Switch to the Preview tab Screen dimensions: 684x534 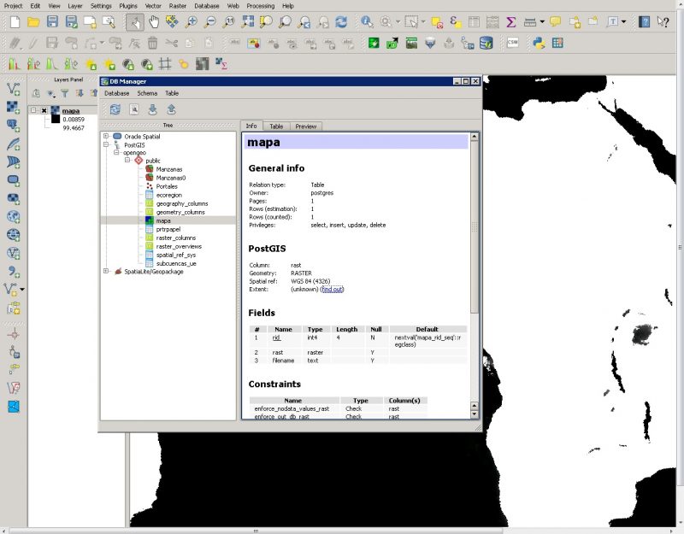pos(306,126)
